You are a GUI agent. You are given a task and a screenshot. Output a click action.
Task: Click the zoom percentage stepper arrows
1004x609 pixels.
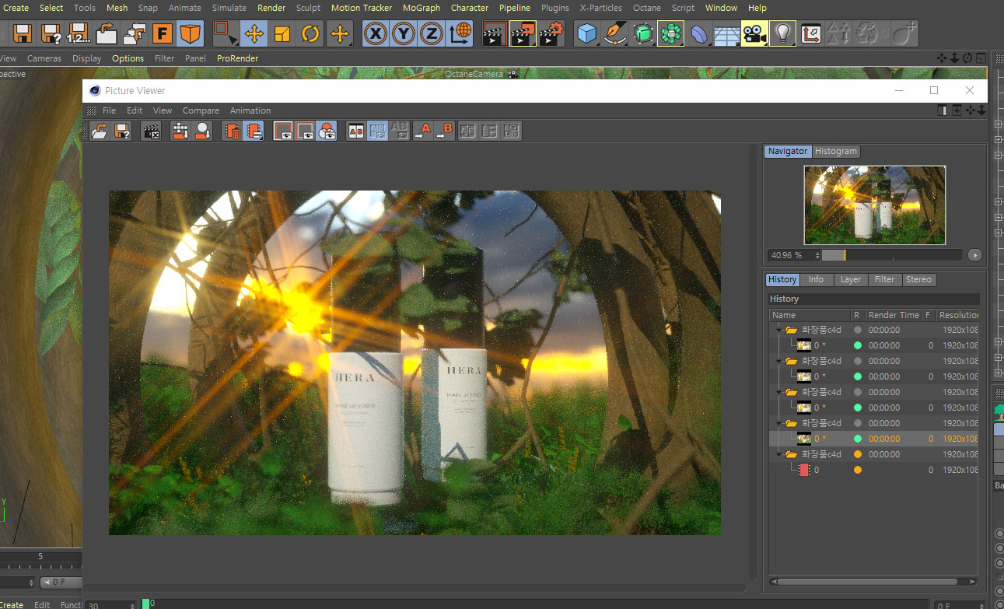[x=817, y=255]
